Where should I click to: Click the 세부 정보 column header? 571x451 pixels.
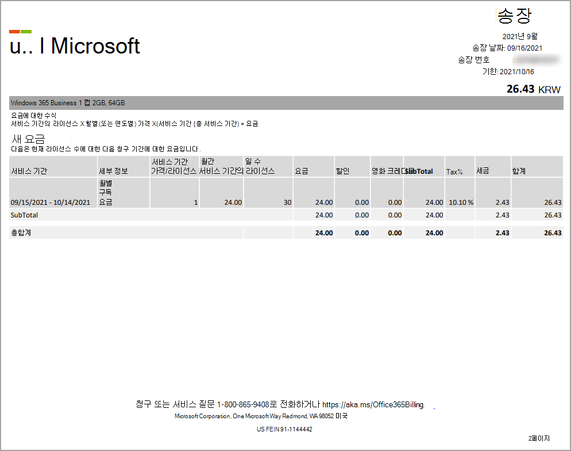click(x=113, y=171)
